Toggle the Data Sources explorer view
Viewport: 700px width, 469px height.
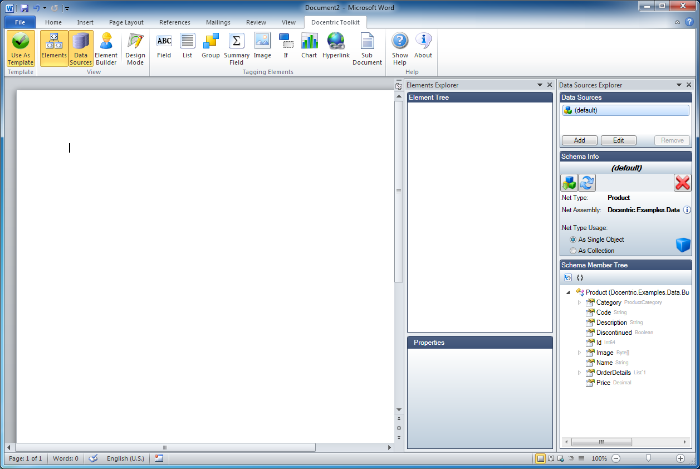coord(81,48)
